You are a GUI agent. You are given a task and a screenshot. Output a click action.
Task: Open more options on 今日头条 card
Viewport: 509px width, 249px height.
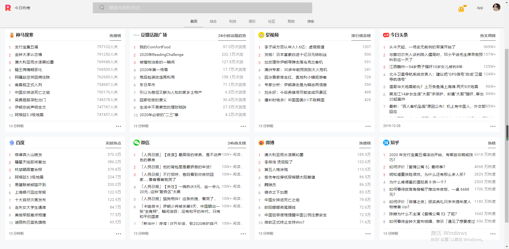coord(493,126)
